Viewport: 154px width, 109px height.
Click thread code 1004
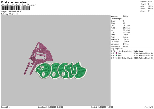(x=136, y=58)
